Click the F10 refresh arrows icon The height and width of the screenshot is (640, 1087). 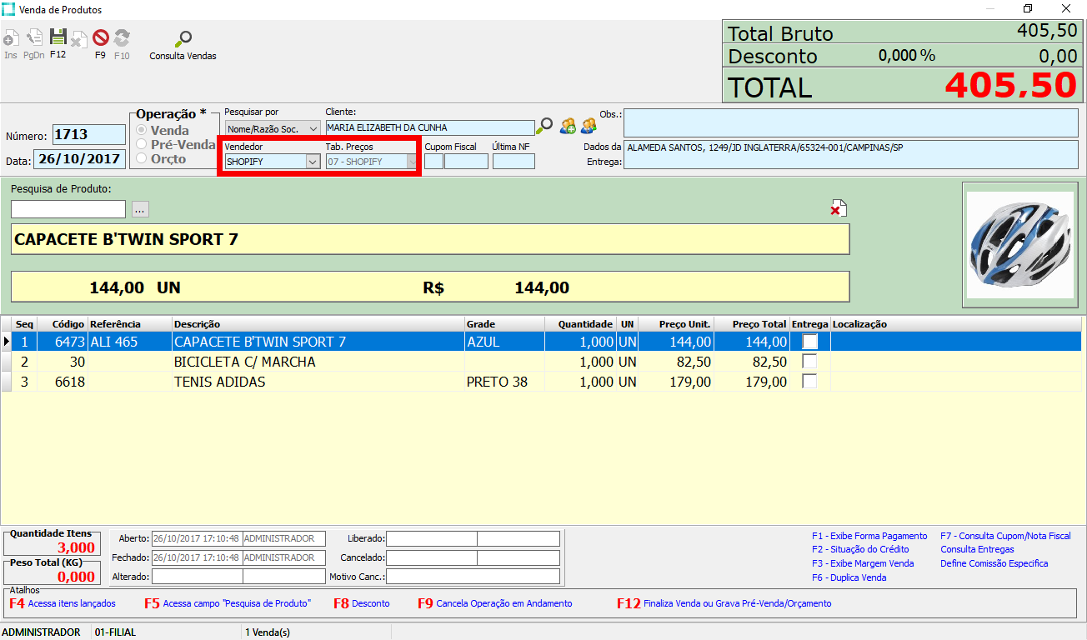(x=122, y=37)
